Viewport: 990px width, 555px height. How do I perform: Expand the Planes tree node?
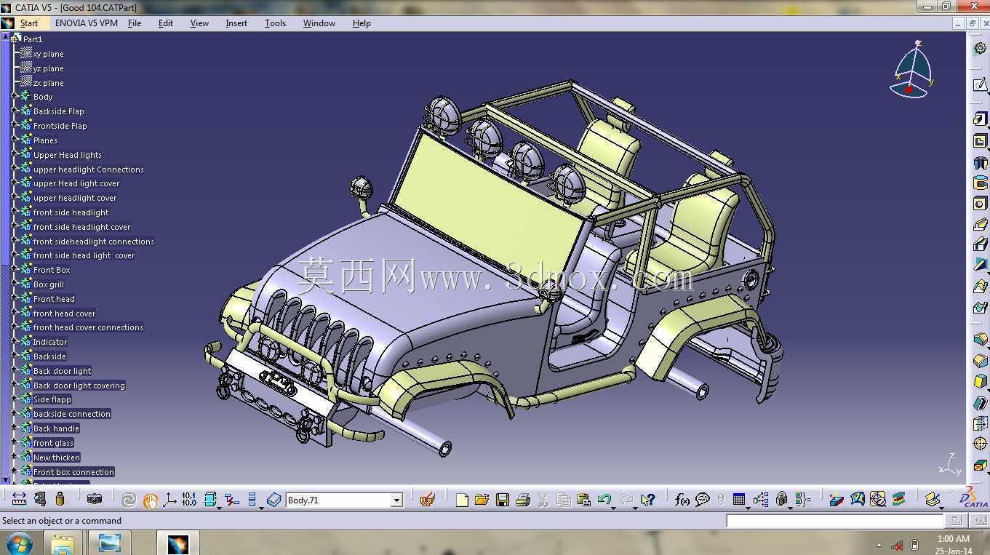coord(15,140)
